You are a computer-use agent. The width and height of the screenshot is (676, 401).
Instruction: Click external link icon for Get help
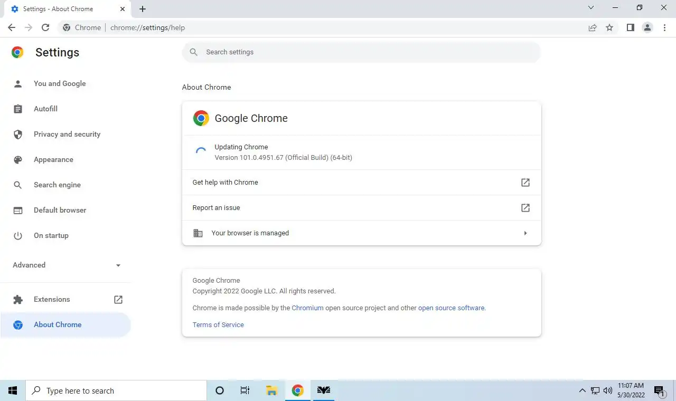[x=525, y=183]
